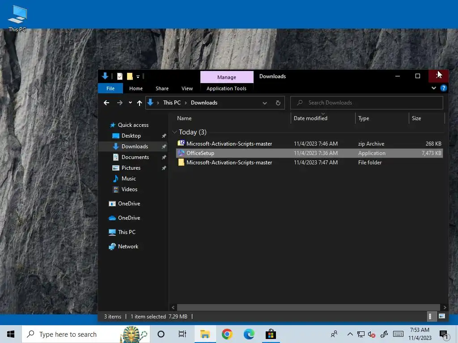Screen dimensions: 458x343
Task: Open Videos in navigation pane
Action: tap(129, 189)
